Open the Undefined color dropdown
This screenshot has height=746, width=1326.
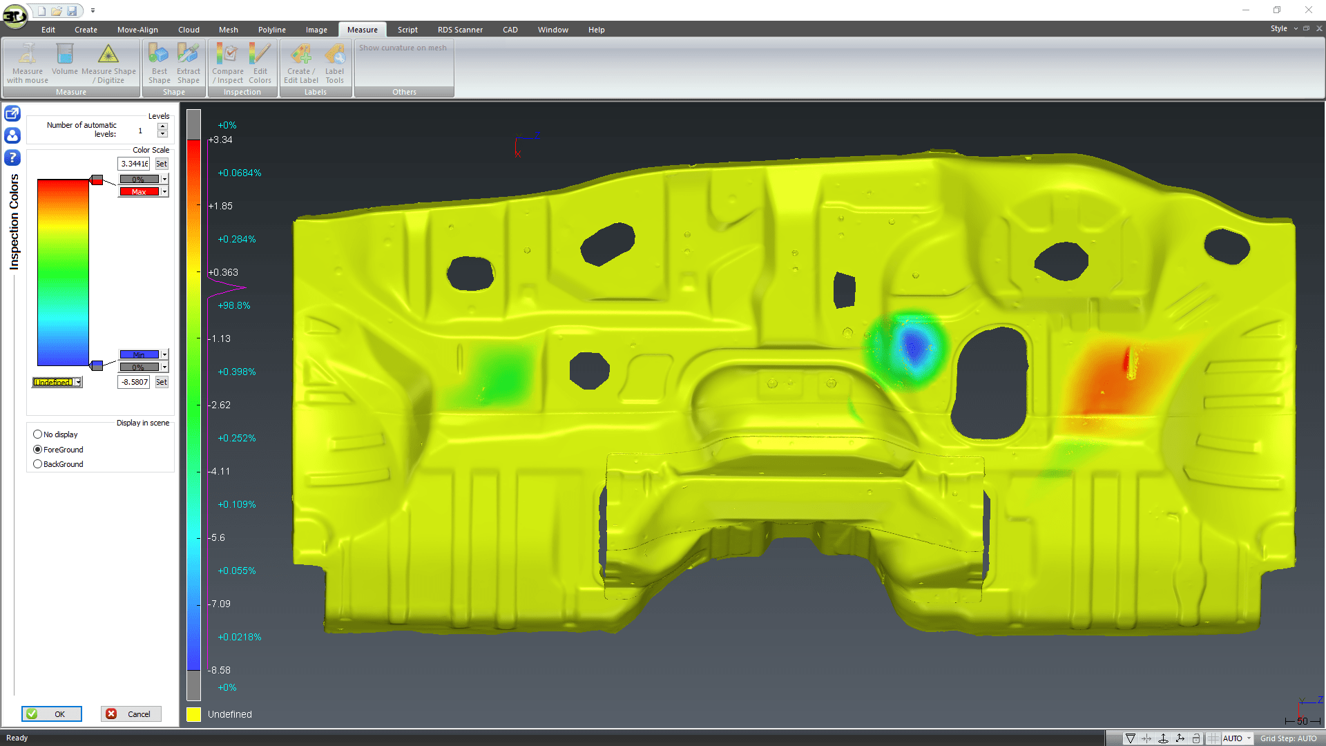[79, 382]
